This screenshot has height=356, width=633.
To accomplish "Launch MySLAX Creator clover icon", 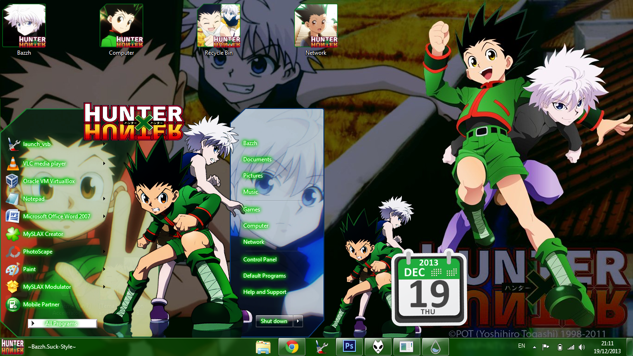I will (13, 234).
